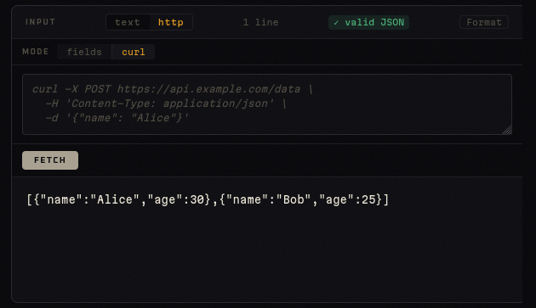Click the Format button
Screen dimensions: 536x308
(x=484, y=22)
